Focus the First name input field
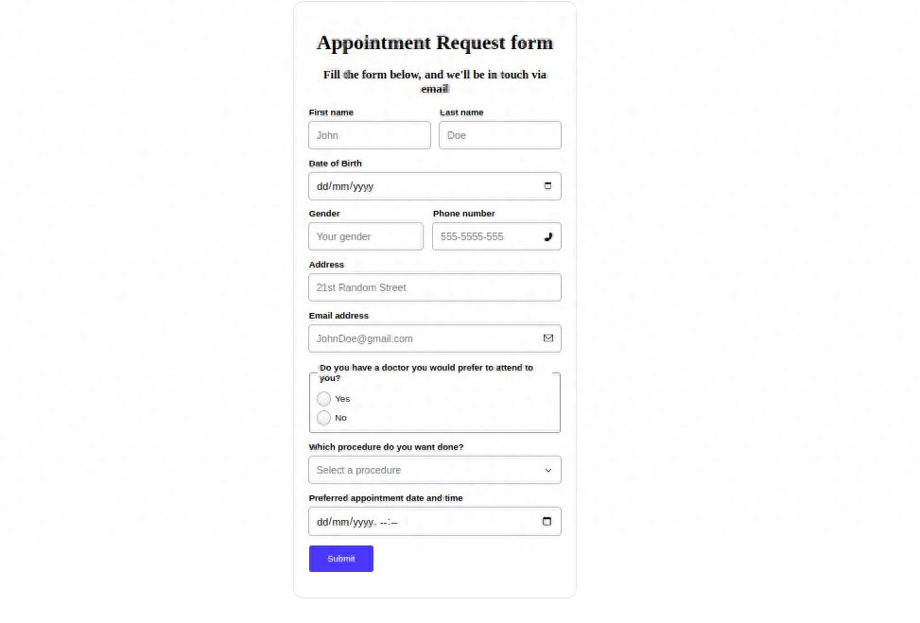The height and width of the screenshot is (623, 920). coord(369,135)
